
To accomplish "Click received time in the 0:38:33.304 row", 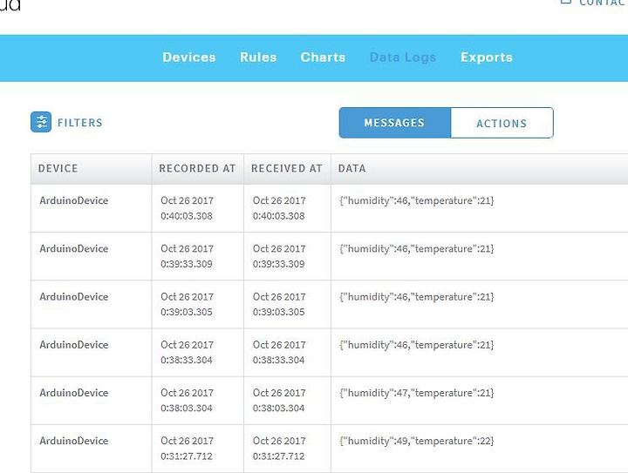I will pos(279,352).
